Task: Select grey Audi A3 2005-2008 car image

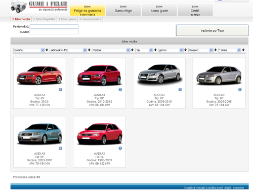Action: (219, 75)
